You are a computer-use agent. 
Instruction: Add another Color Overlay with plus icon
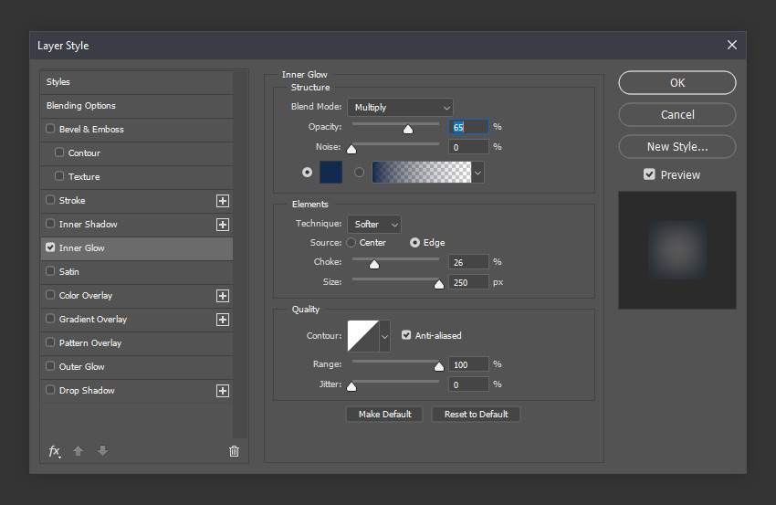tap(222, 296)
